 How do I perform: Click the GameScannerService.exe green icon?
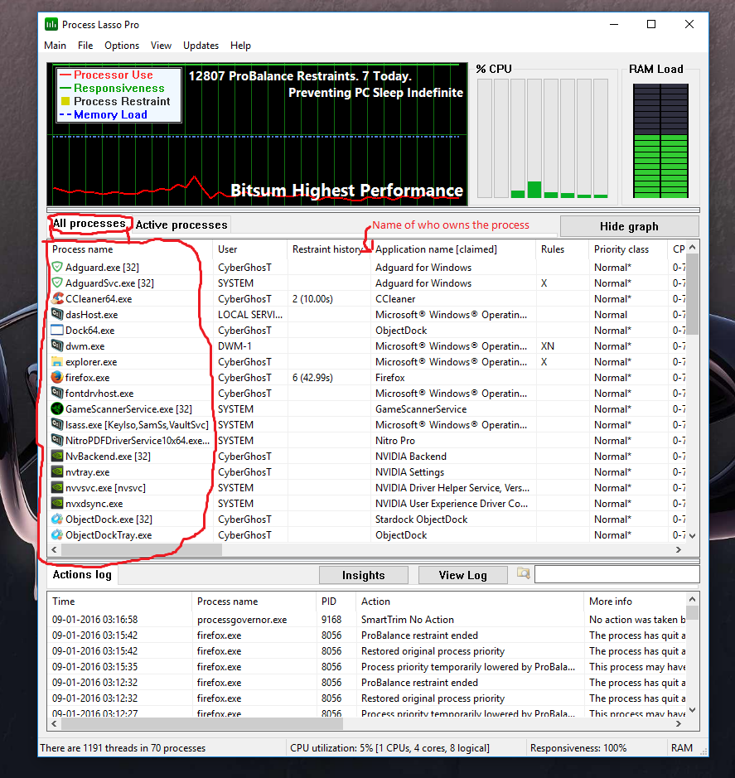coord(57,408)
